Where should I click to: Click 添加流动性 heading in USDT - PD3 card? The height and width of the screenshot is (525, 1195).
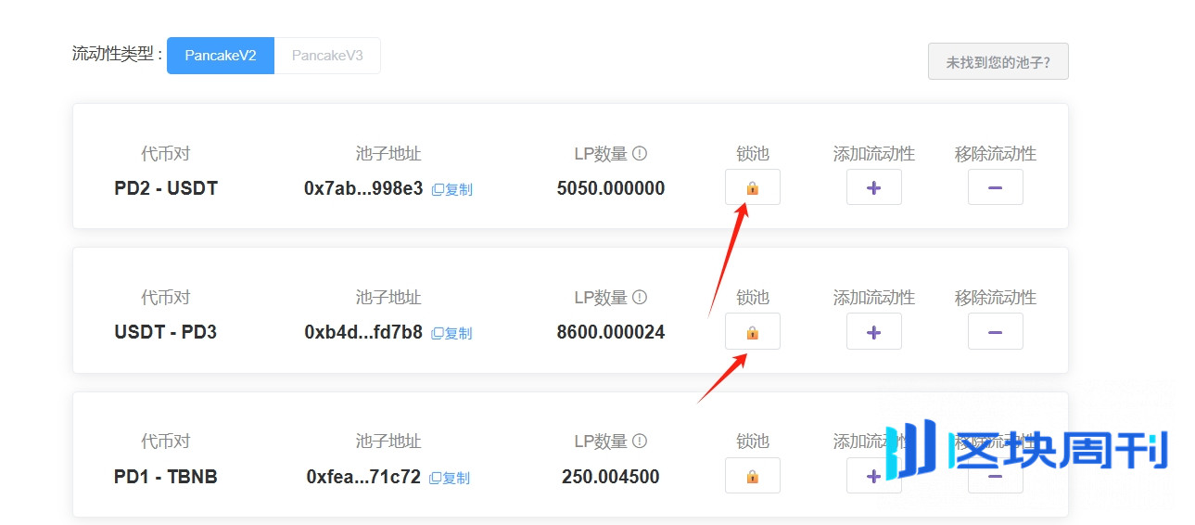click(x=874, y=297)
